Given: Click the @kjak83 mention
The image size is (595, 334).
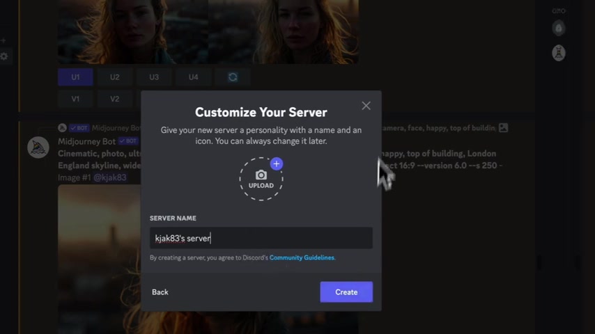Looking at the screenshot, I should 110,177.
